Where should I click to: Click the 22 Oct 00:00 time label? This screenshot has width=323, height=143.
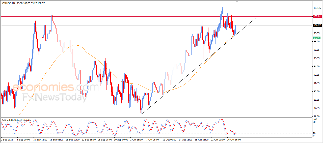(218, 139)
